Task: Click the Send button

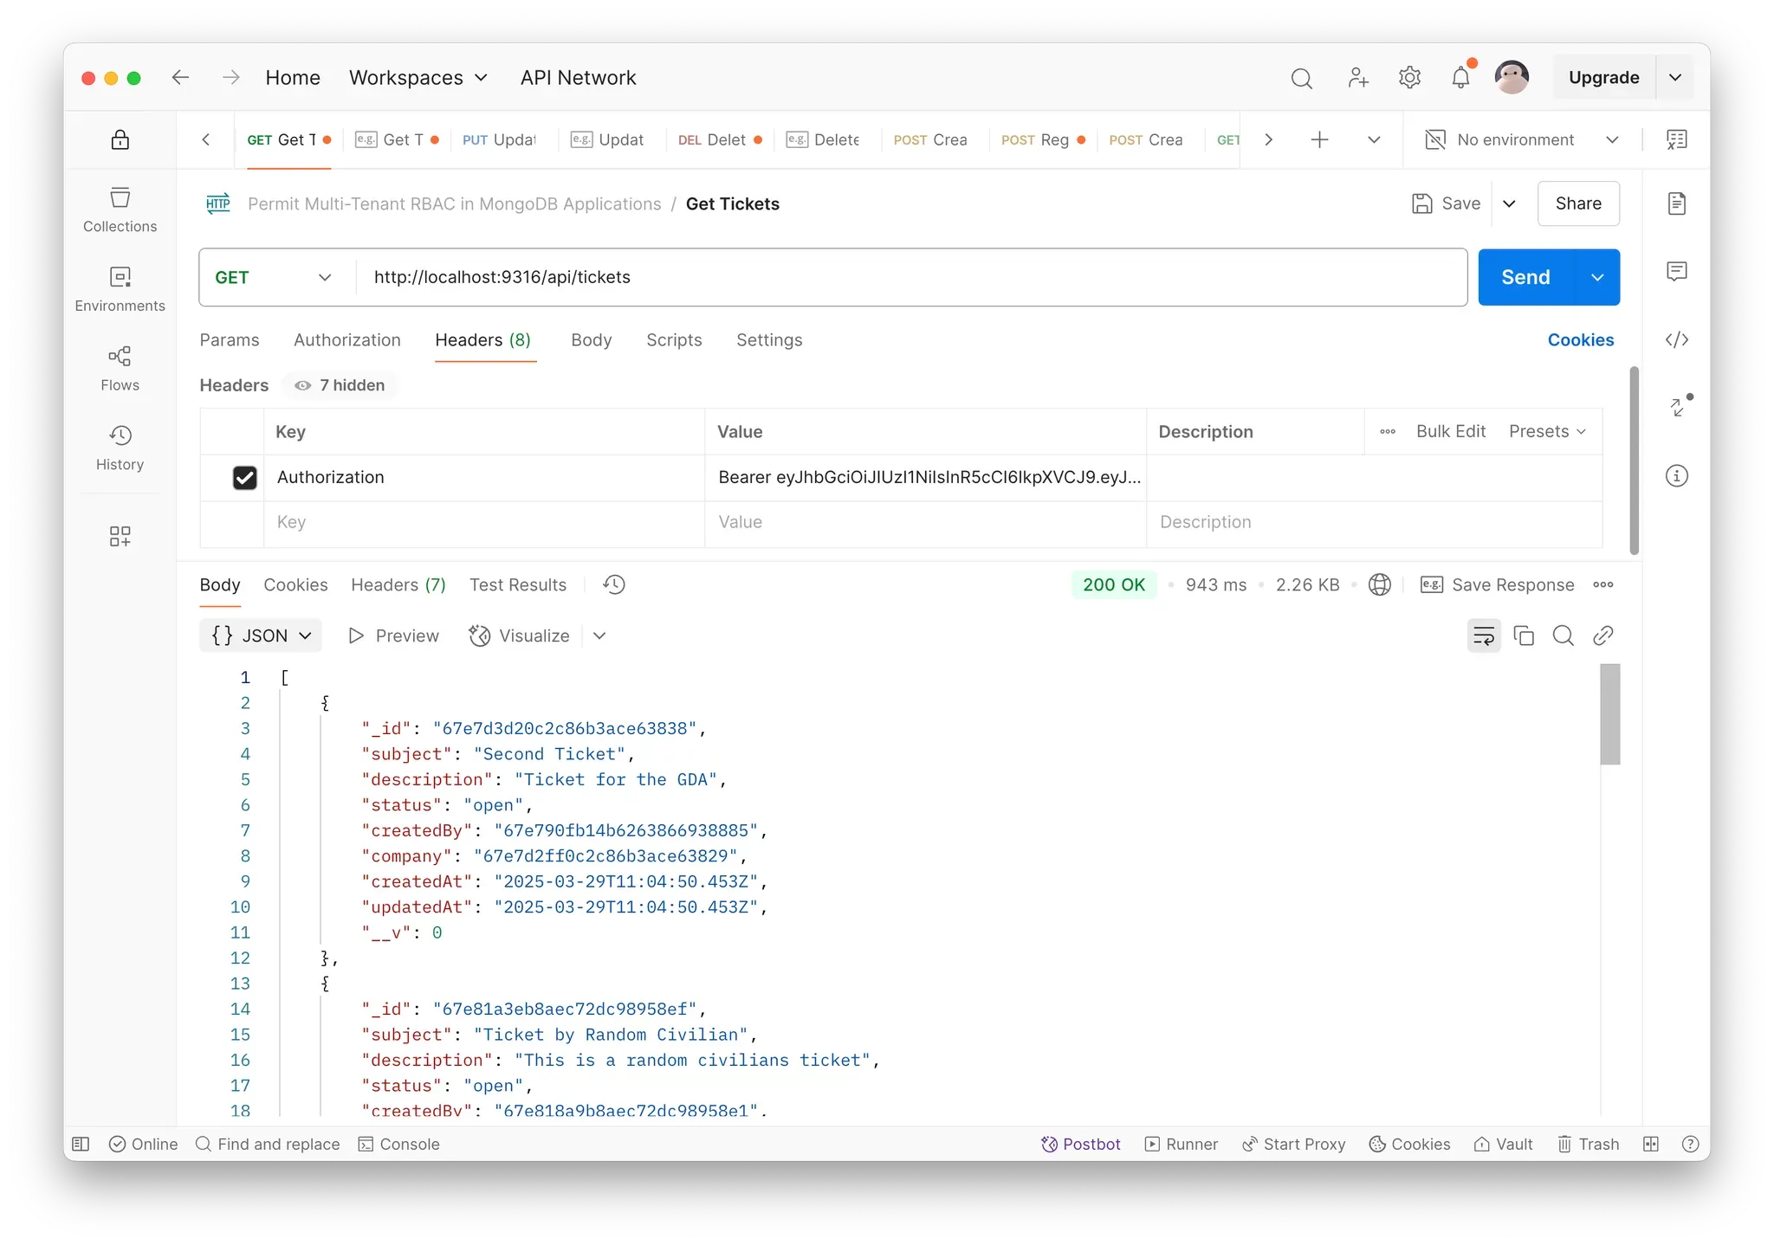Action: [1525, 277]
